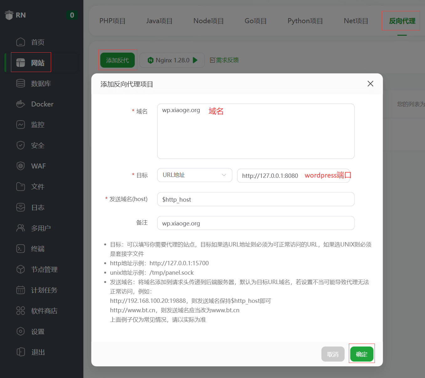Open the 需求反馈 feedback link

point(224,60)
